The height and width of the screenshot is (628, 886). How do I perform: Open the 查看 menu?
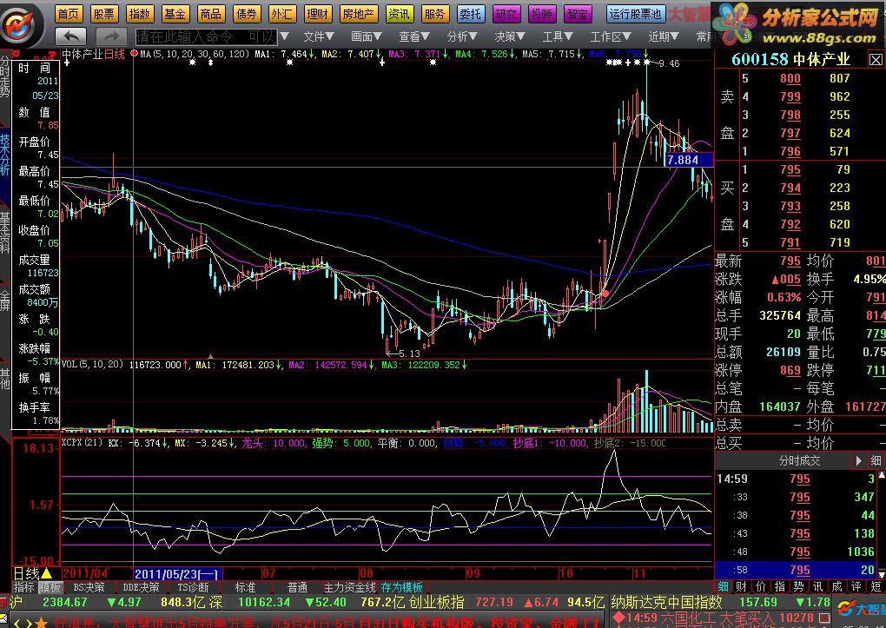coord(414,36)
